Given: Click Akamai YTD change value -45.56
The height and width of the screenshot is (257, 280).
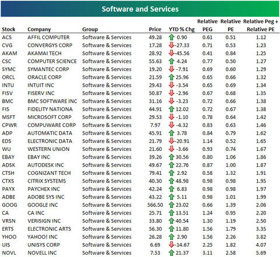Looking at the screenshot, I should pos(182,53).
